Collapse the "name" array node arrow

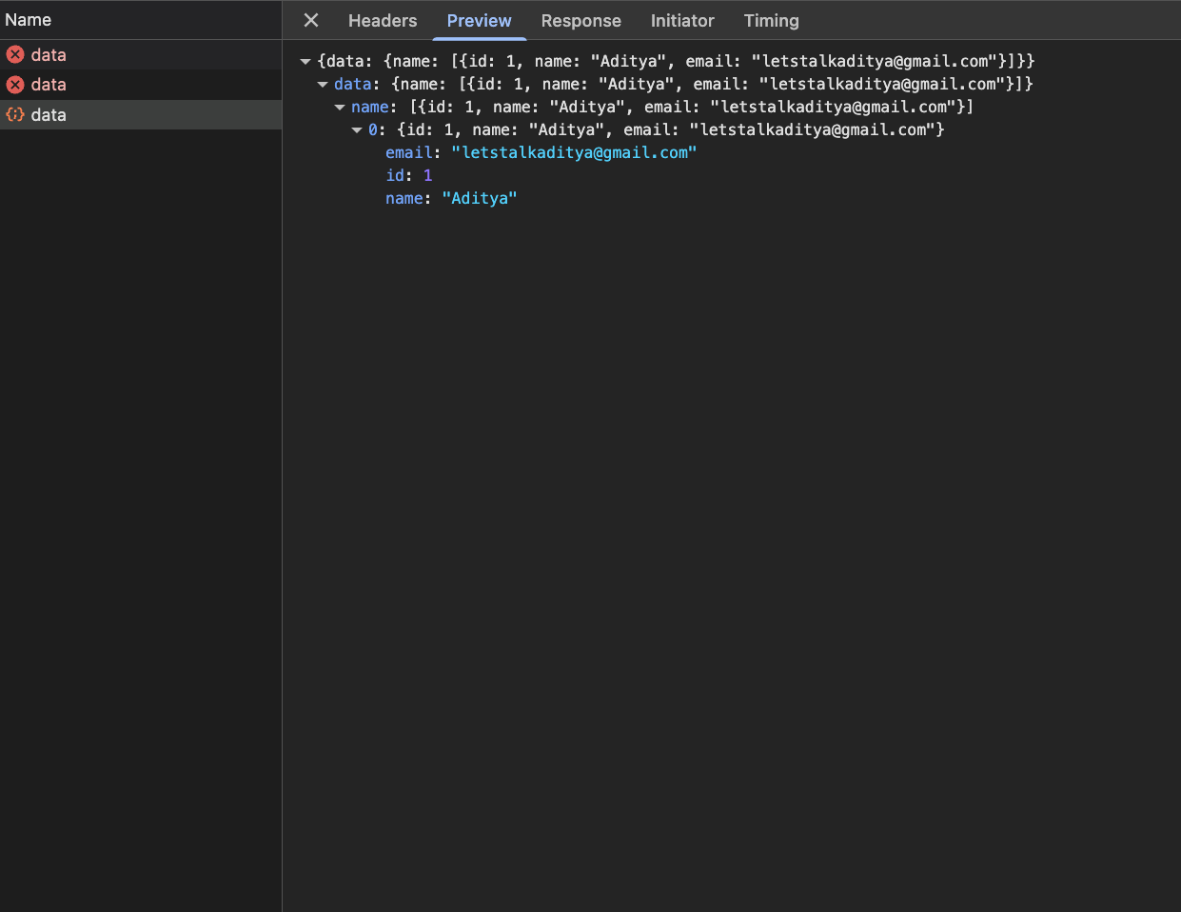[340, 108]
